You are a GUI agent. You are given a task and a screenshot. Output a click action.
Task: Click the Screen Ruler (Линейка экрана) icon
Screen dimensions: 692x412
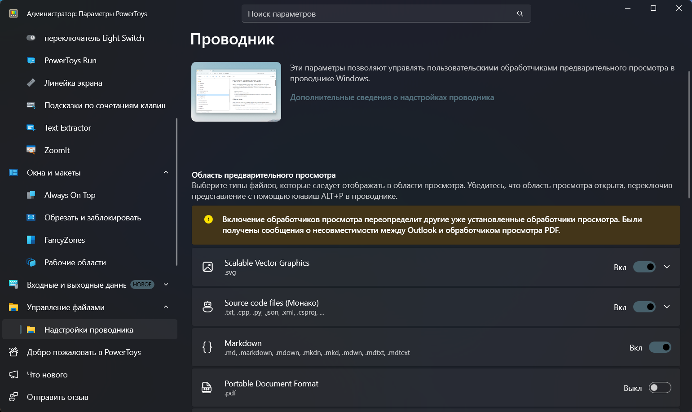(31, 83)
